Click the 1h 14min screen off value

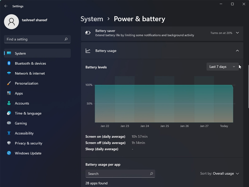point(138,143)
